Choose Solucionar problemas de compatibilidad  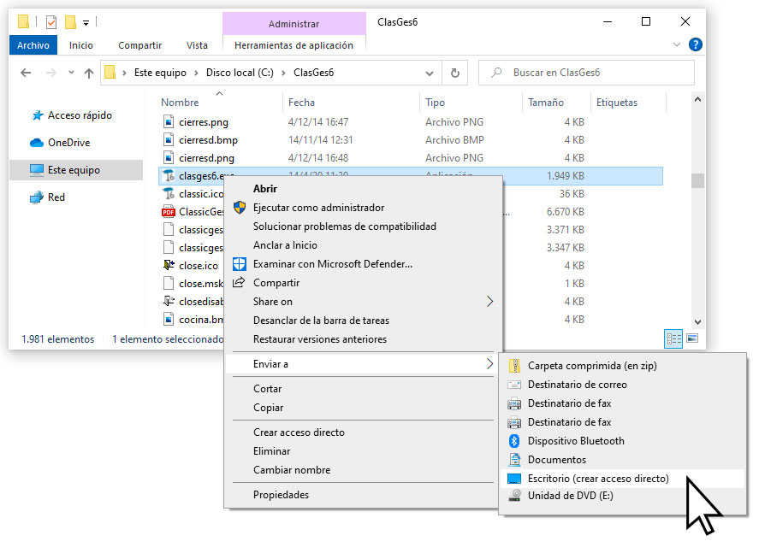pos(364,226)
